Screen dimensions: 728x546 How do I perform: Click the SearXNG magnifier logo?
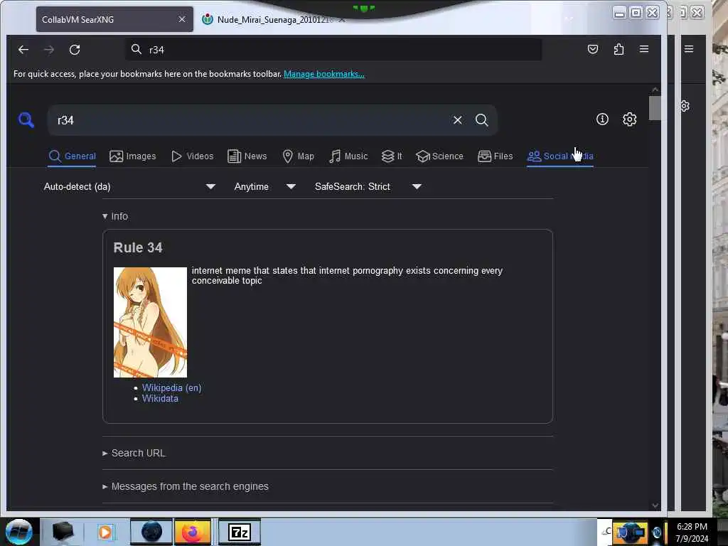tap(26, 119)
